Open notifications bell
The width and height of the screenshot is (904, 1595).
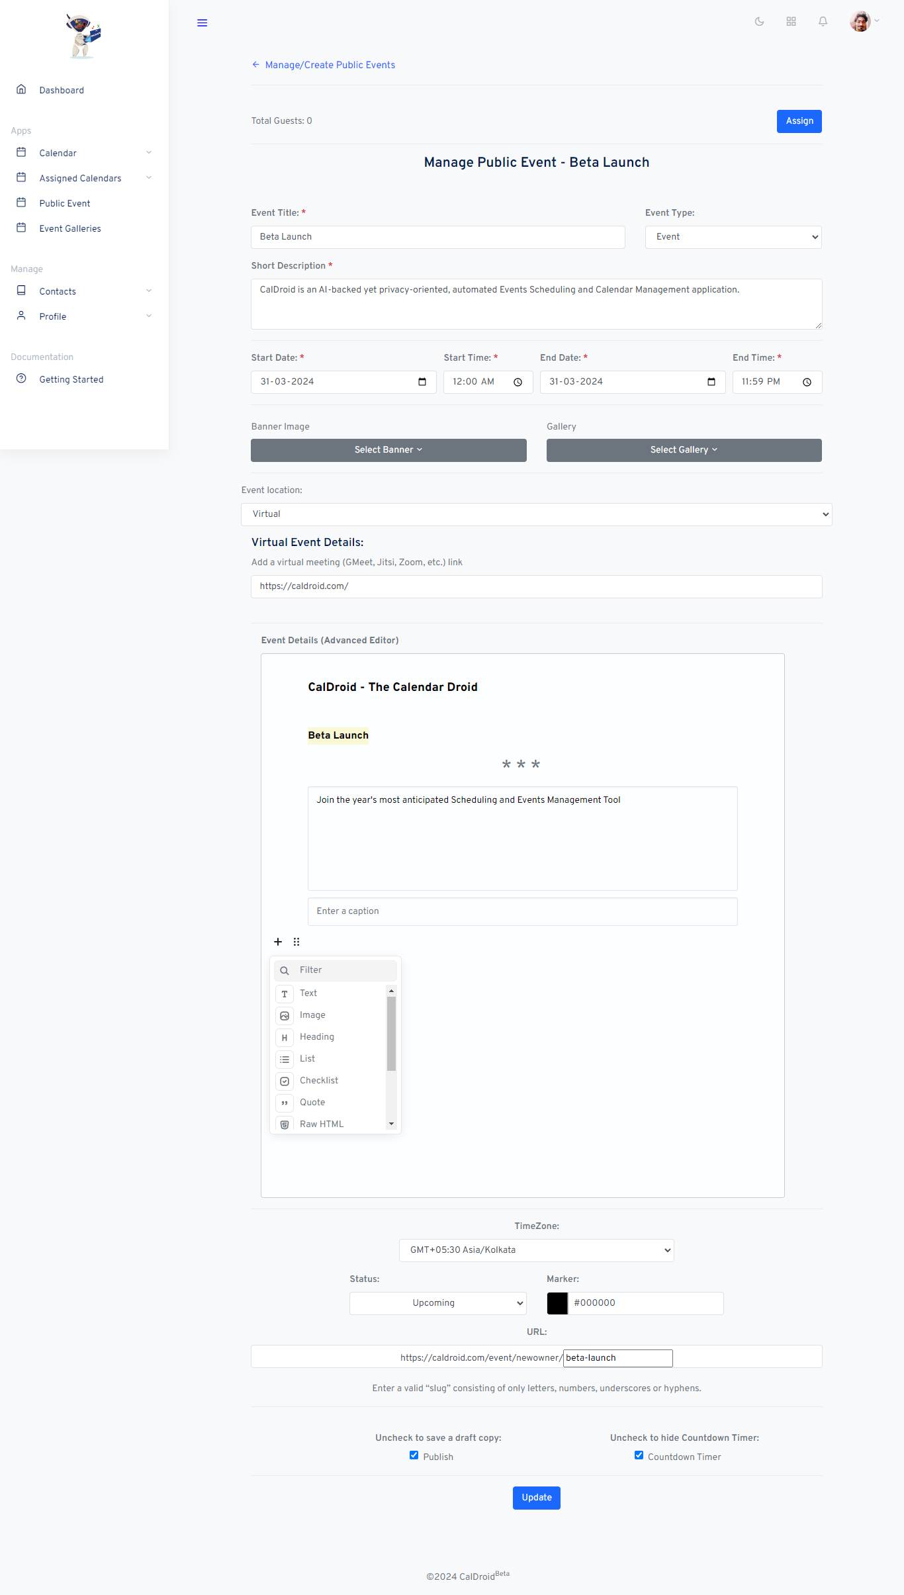point(823,22)
